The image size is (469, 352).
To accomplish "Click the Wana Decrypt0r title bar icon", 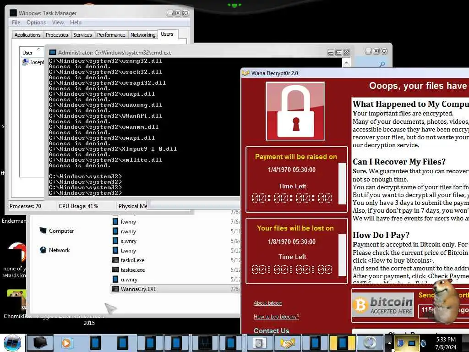I will pos(246,73).
